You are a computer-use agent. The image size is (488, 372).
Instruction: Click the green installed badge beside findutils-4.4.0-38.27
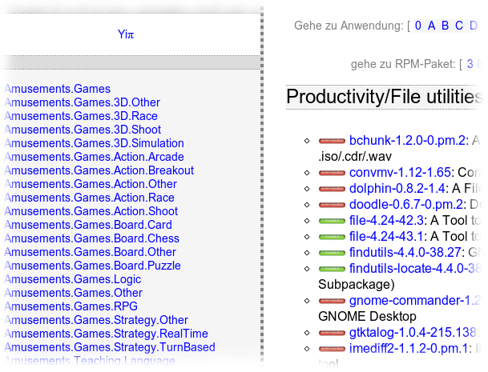coord(332,253)
